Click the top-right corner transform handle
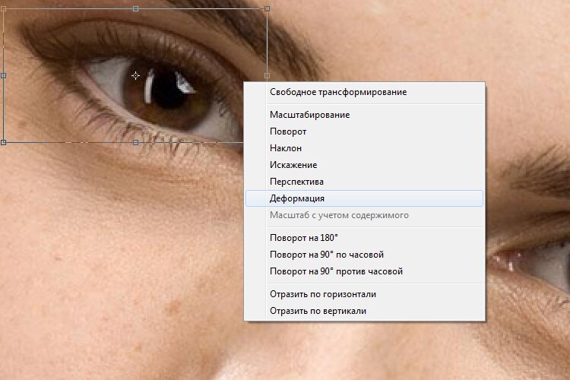Viewport: 570px width, 380px height. (x=268, y=8)
